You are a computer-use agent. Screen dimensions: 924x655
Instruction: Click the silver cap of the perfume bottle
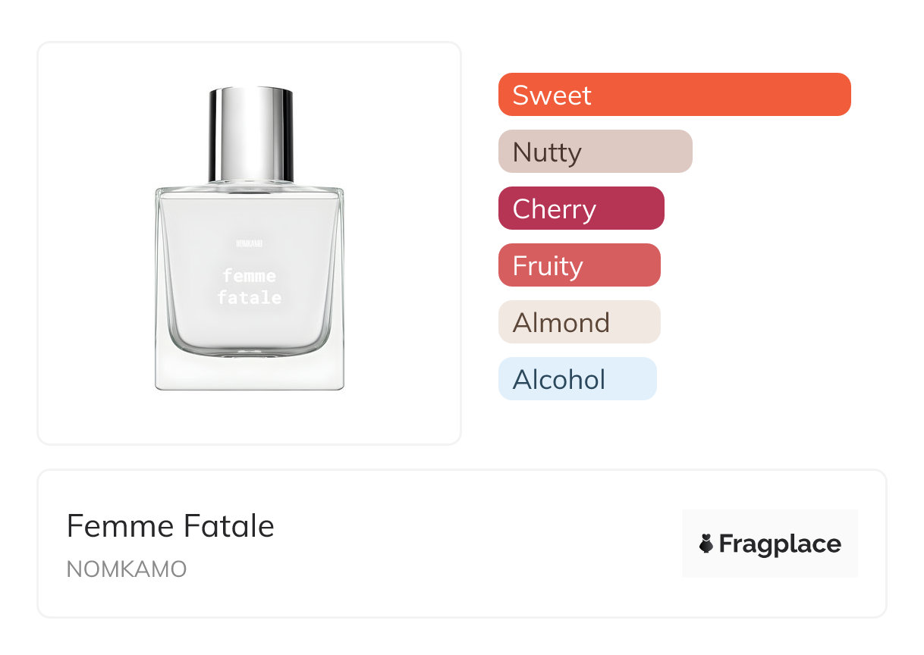[x=250, y=133]
